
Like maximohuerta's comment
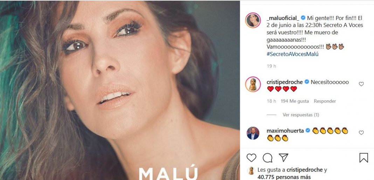pos(361,133)
